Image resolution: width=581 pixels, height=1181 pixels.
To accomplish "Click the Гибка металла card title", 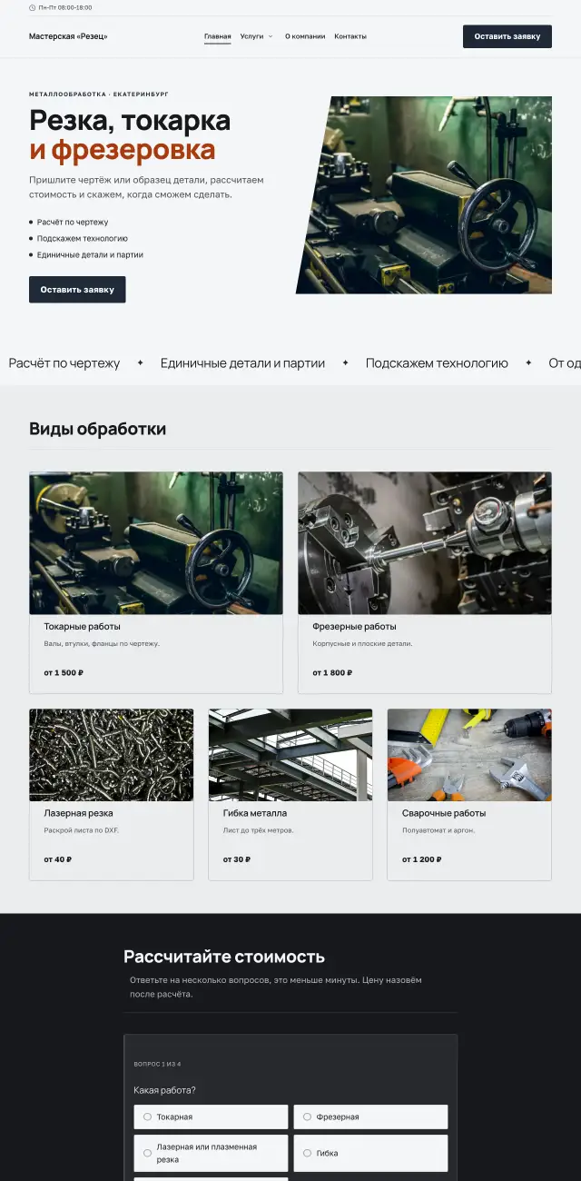I will pos(255,813).
